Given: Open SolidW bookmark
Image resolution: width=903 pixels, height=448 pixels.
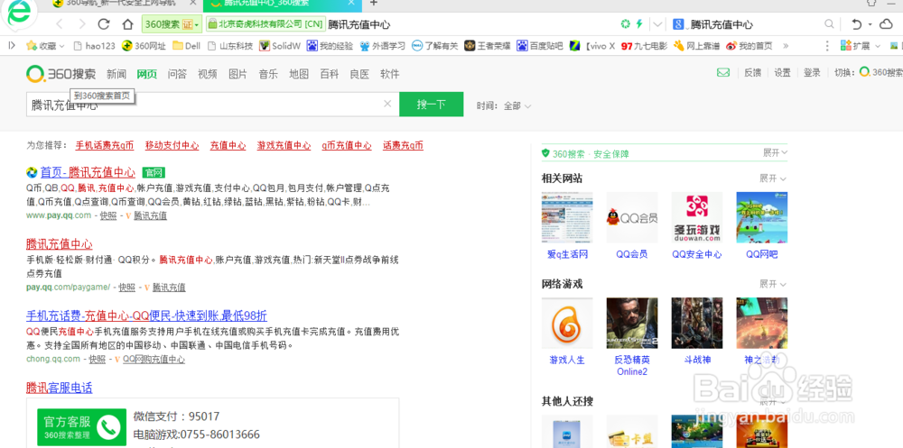Looking at the screenshot, I should (280, 45).
